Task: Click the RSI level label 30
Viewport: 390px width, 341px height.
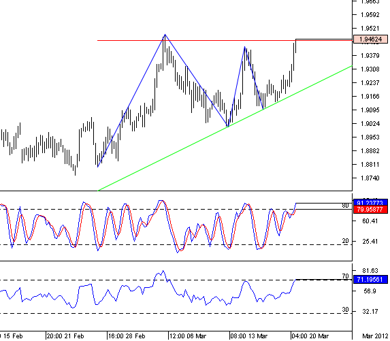Action: tap(345, 310)
